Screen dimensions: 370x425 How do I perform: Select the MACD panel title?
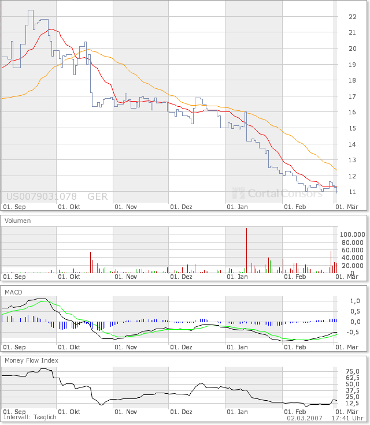point(13,293)
